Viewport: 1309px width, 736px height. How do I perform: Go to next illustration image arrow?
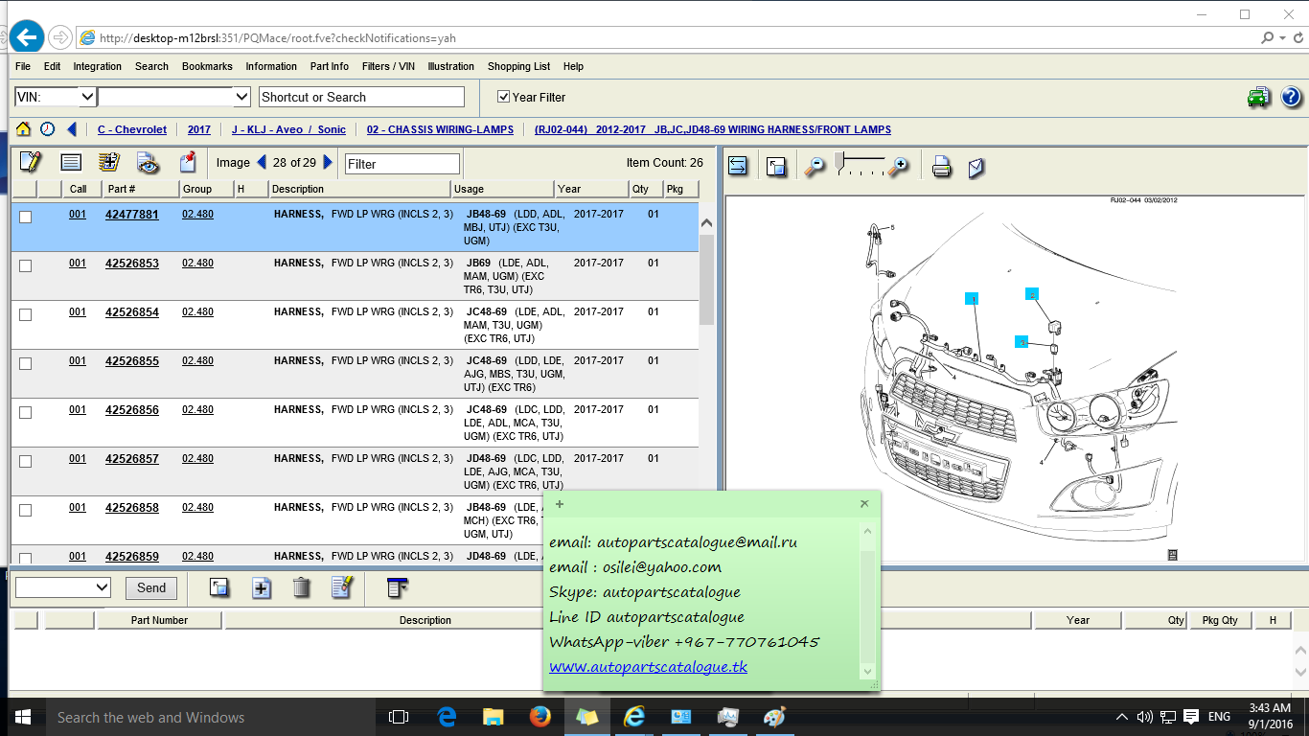click(329, 162)
